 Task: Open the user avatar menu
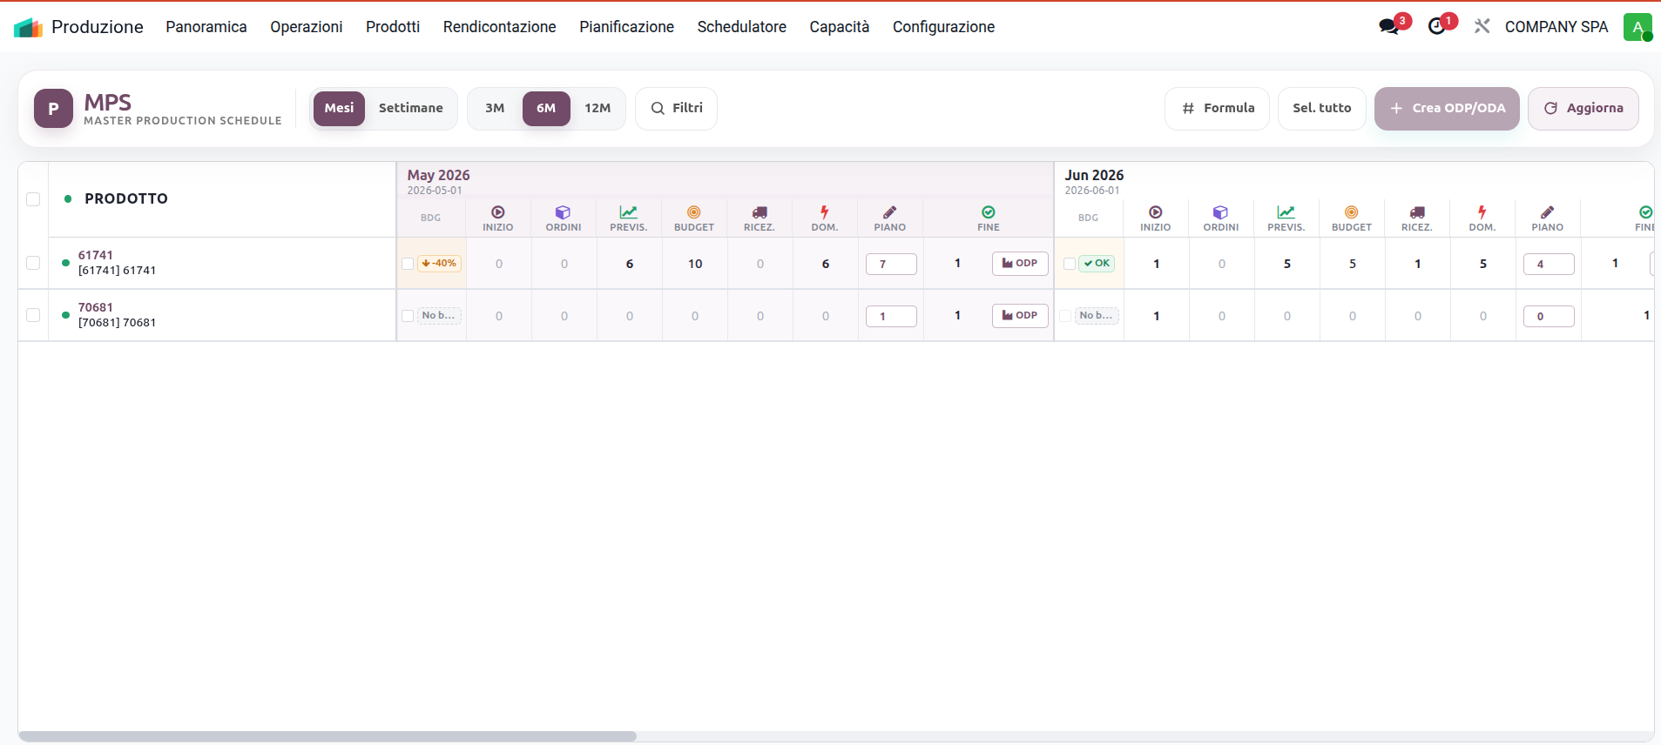[1637, 27]
